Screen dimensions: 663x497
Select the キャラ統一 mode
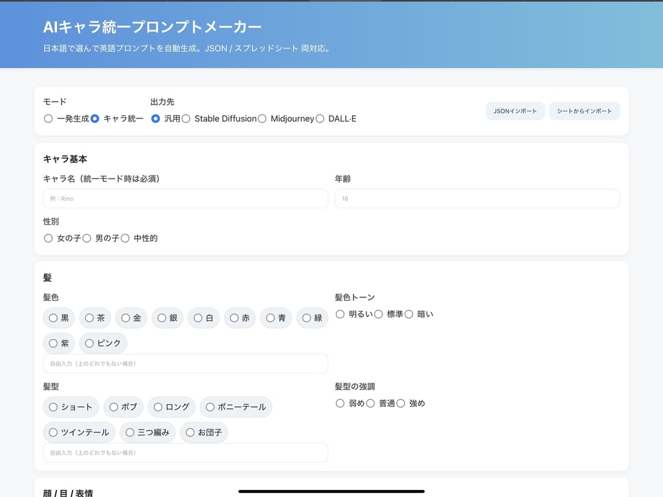tap(95, 118)
